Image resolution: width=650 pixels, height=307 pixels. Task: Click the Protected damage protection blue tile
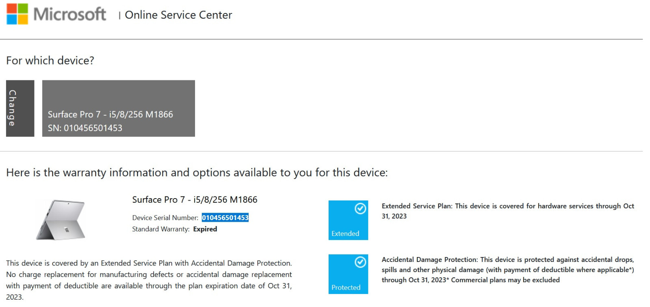pos(348,274)
